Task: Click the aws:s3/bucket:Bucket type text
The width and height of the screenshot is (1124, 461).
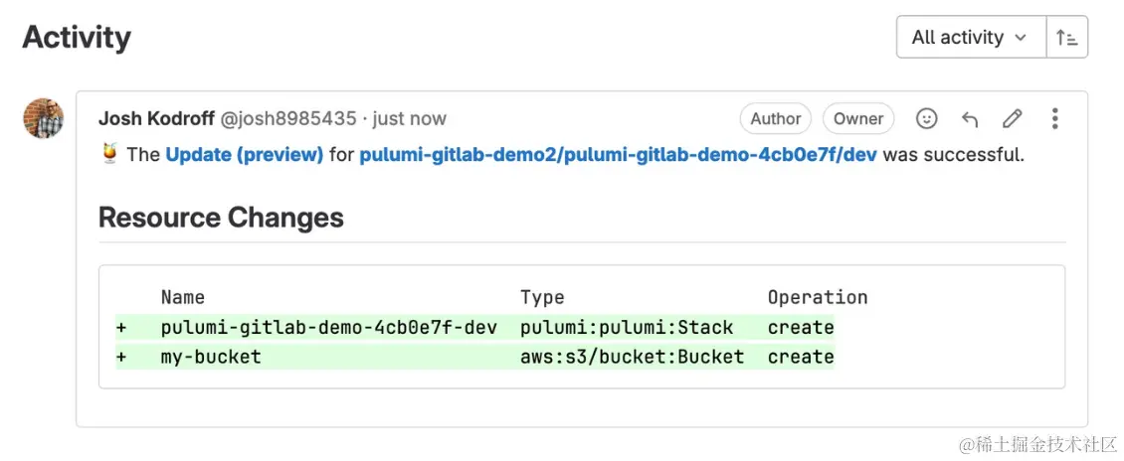Action: [632, 357]
